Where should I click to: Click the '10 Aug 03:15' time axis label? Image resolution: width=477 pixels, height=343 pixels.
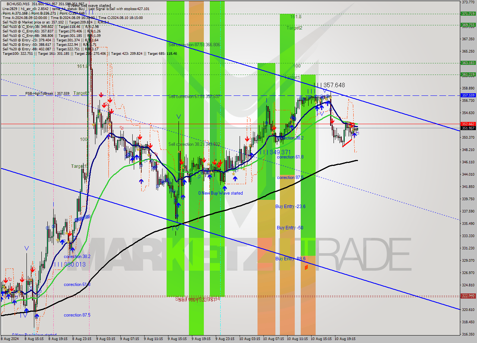[x=249, y=339]
